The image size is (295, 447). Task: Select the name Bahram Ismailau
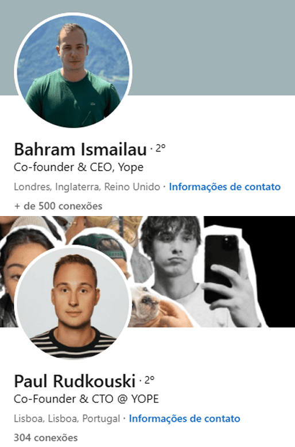[80, 149]
